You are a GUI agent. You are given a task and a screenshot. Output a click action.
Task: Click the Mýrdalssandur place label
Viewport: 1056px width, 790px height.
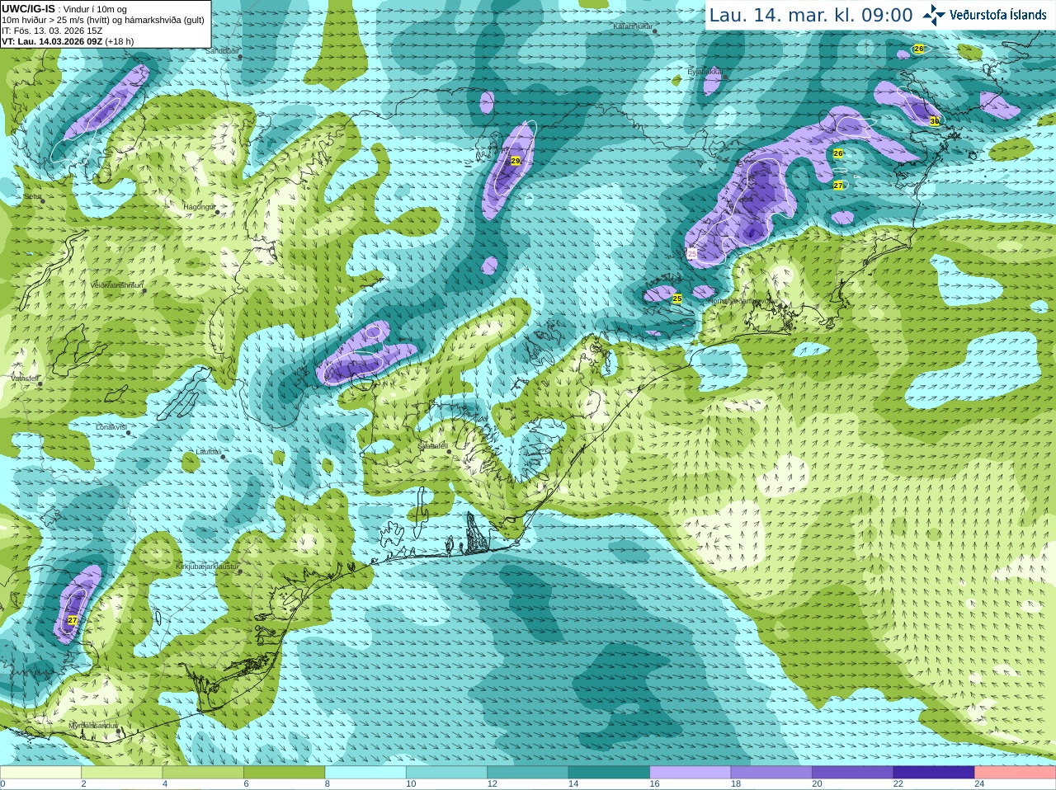click(x=92, y=725)
